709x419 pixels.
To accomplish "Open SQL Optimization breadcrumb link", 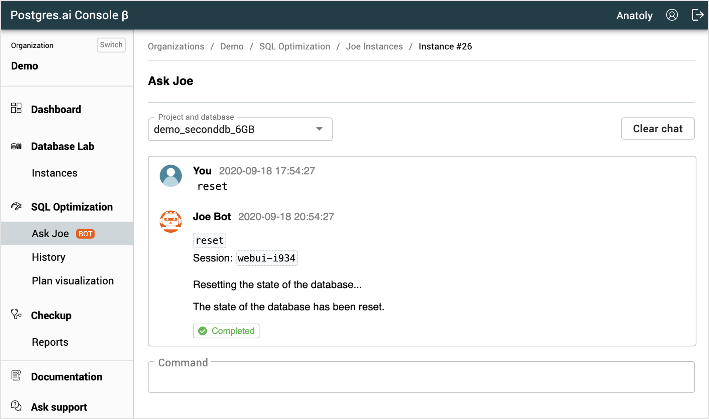I will click(295, 46).
